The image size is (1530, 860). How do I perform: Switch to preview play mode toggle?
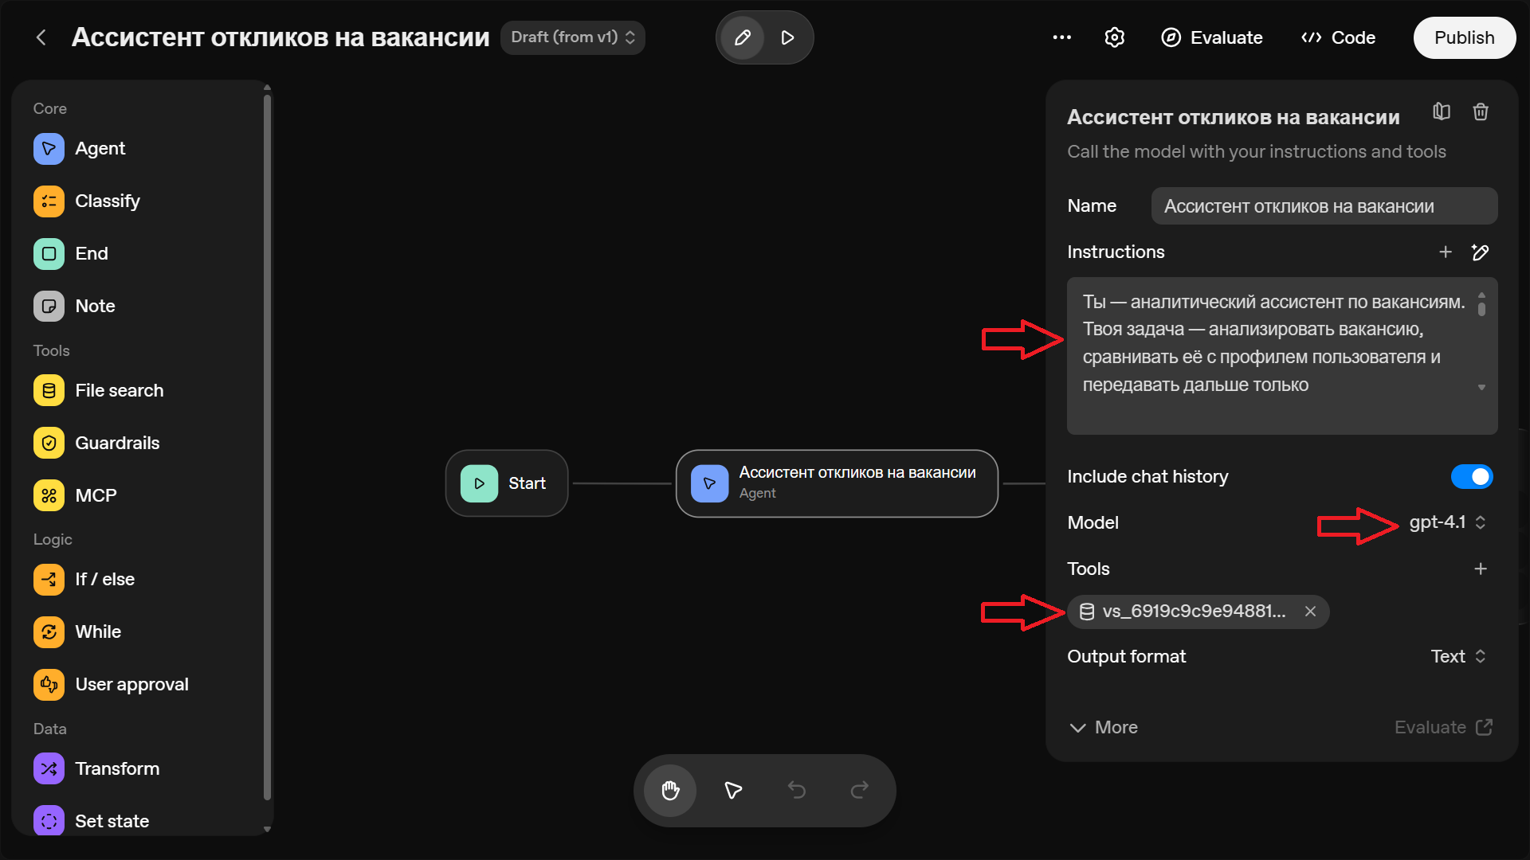(787, 37)
